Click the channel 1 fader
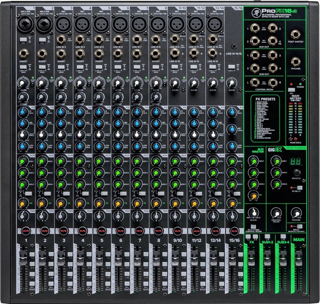The width and height of the screenshot is (320, 304). (23, 258)
